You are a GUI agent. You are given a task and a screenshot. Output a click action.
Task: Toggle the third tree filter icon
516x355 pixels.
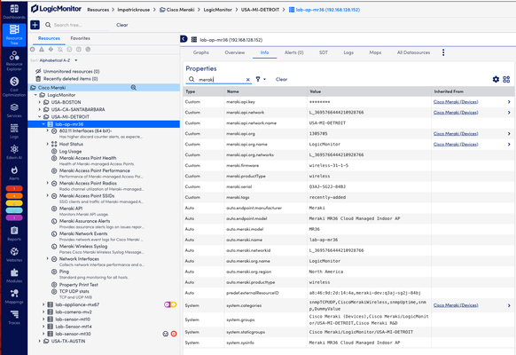pos(51,50)
